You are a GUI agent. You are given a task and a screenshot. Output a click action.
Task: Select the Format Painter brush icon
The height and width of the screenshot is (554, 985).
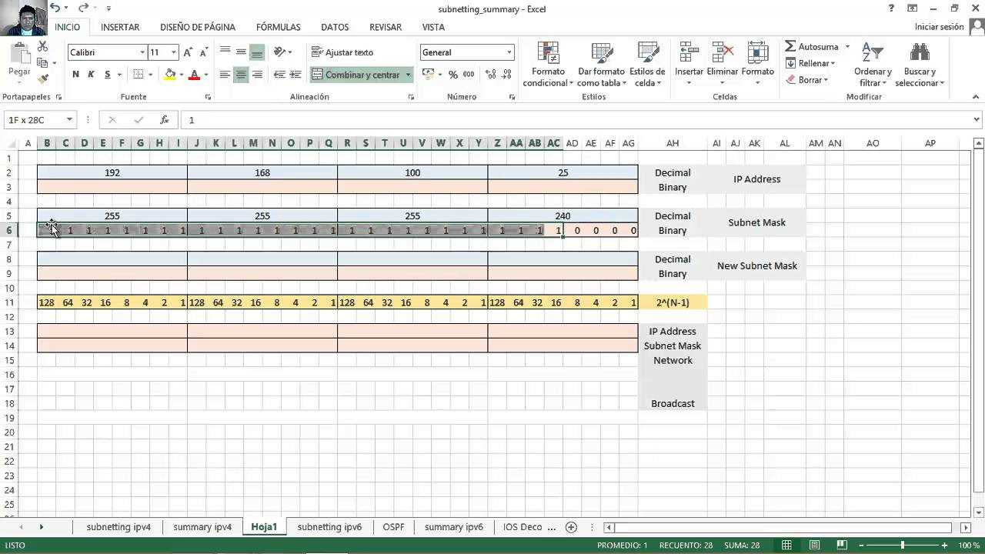click(x=43, y=78)
